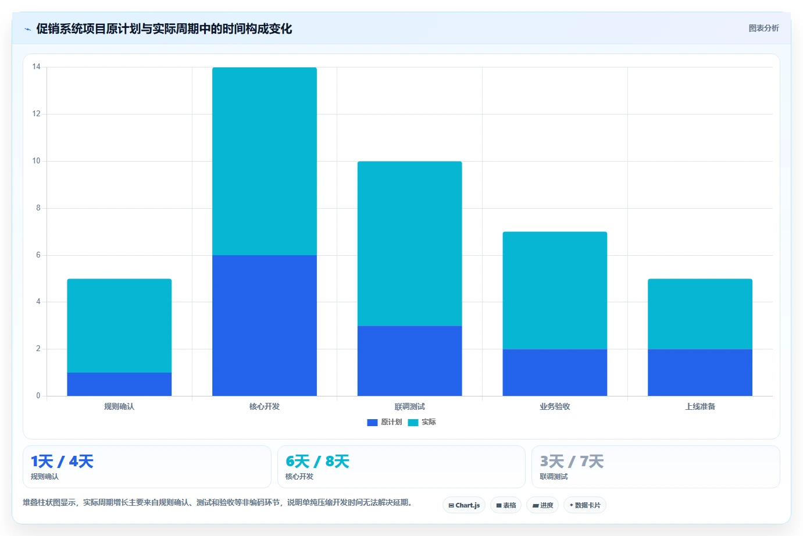Screen dimensions: 803x536
Task: Open the 6天 / 8天 data card
Action: (x=401, y=467)
